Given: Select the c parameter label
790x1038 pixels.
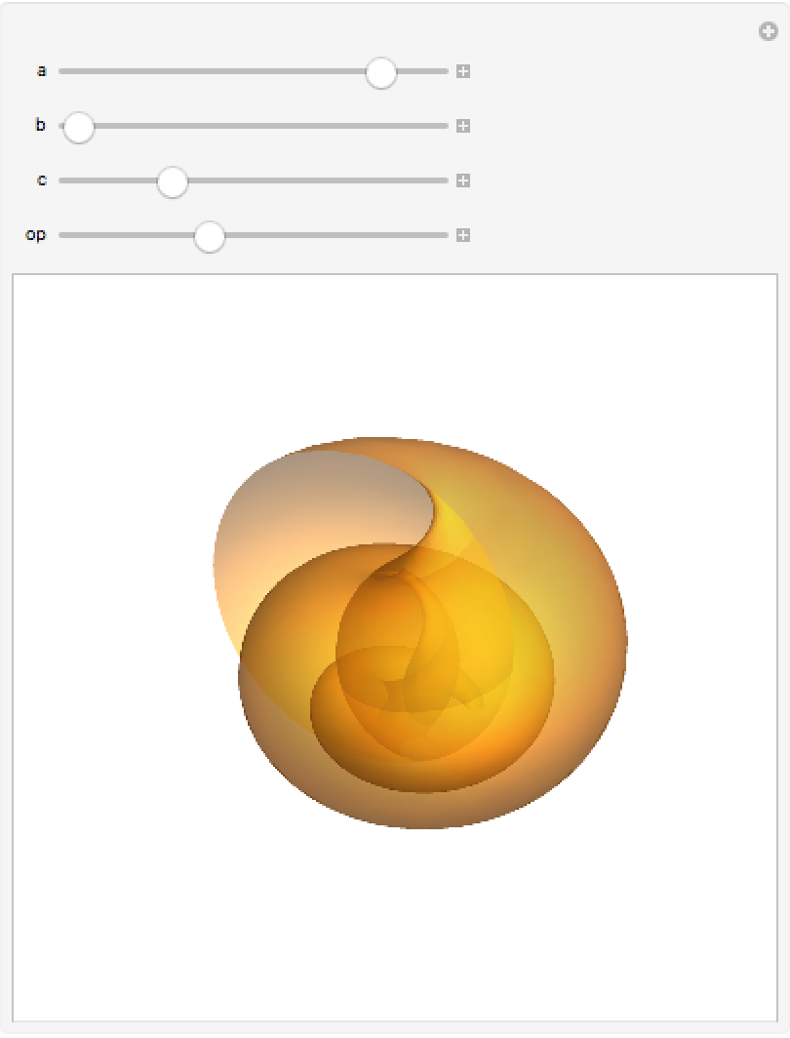Looking at the screenshot, I should [x=42, y=180].
